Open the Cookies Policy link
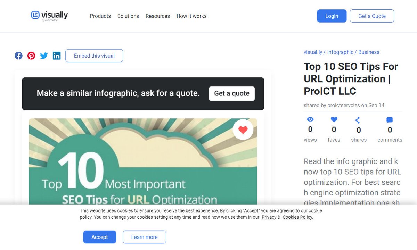 tap(298, 217)
